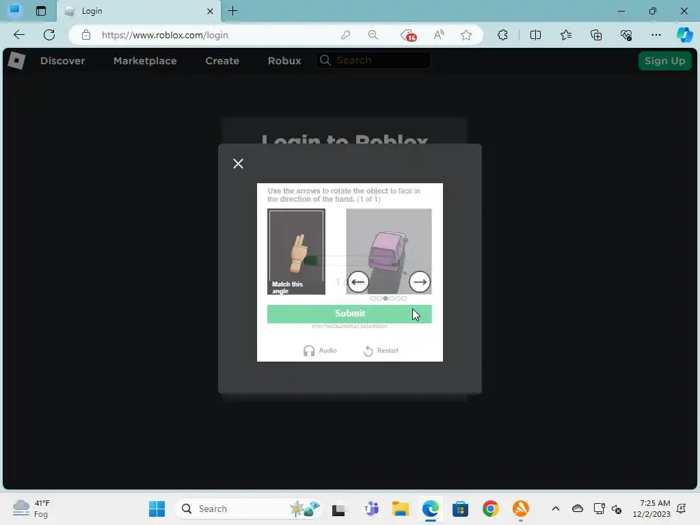Image resolution: width=700 pixels, height=525 pixels.
Task: Open the Windows Start menu
Action: 157,509
